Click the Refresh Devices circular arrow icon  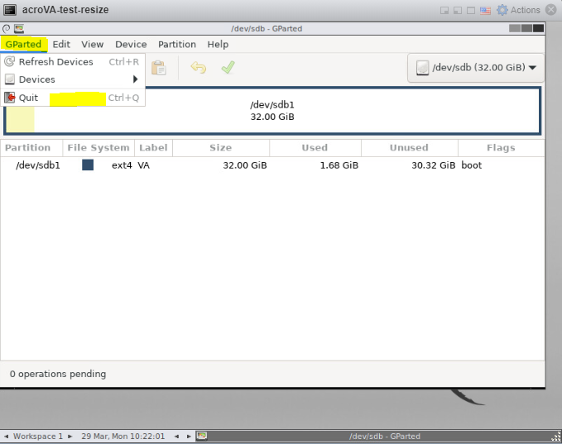[x=10, y=61]
